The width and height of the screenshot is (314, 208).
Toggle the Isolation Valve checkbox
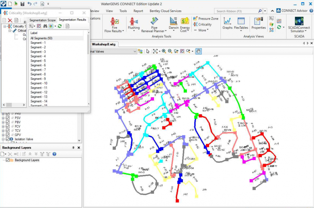point(8,139)
